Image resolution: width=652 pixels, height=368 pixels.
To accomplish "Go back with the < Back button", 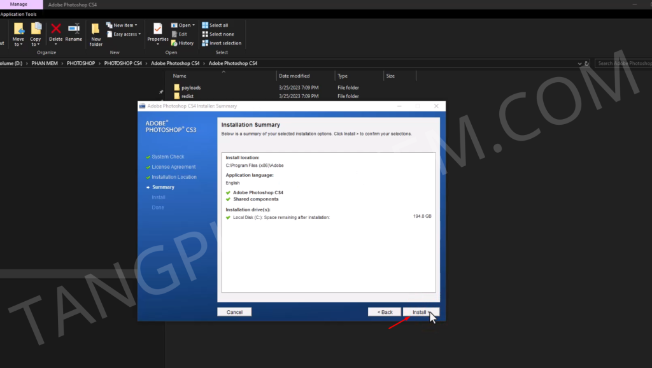I will 385,312.
